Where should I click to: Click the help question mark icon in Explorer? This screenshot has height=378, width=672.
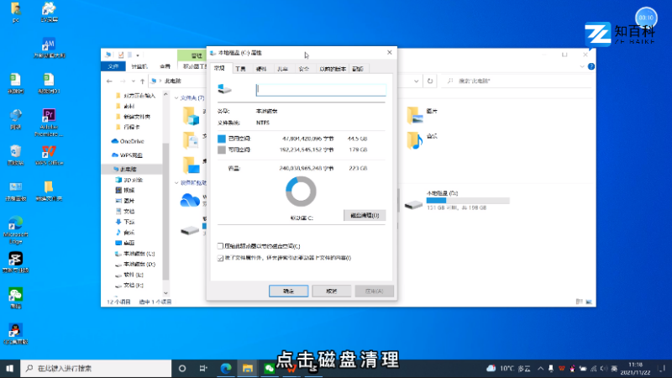[x=591, y=66]
